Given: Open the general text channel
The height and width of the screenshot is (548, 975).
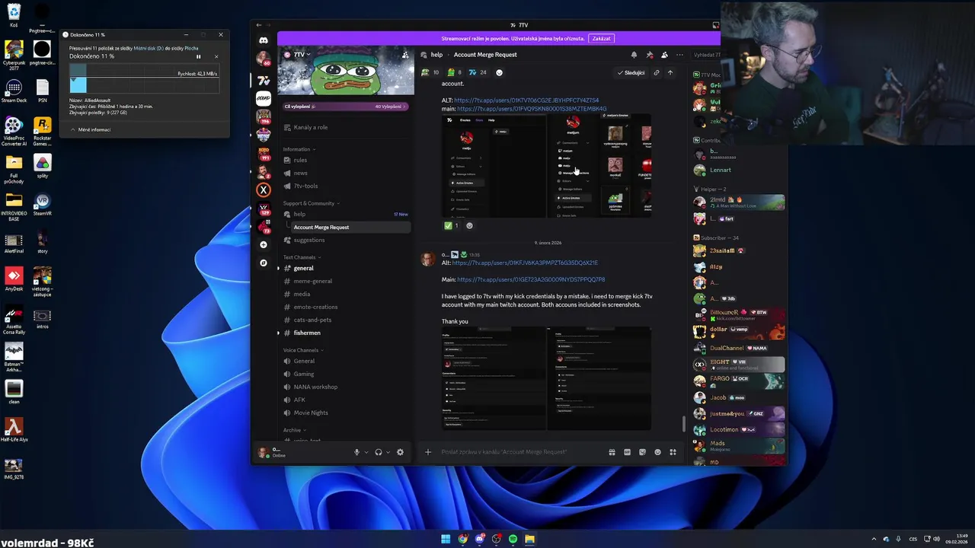Looking at the screenshot, I should coord(345,268).
